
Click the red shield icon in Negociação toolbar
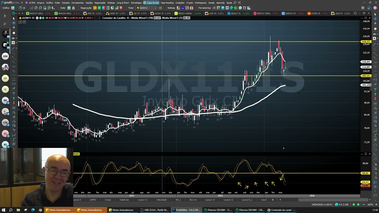pos(121,8)
